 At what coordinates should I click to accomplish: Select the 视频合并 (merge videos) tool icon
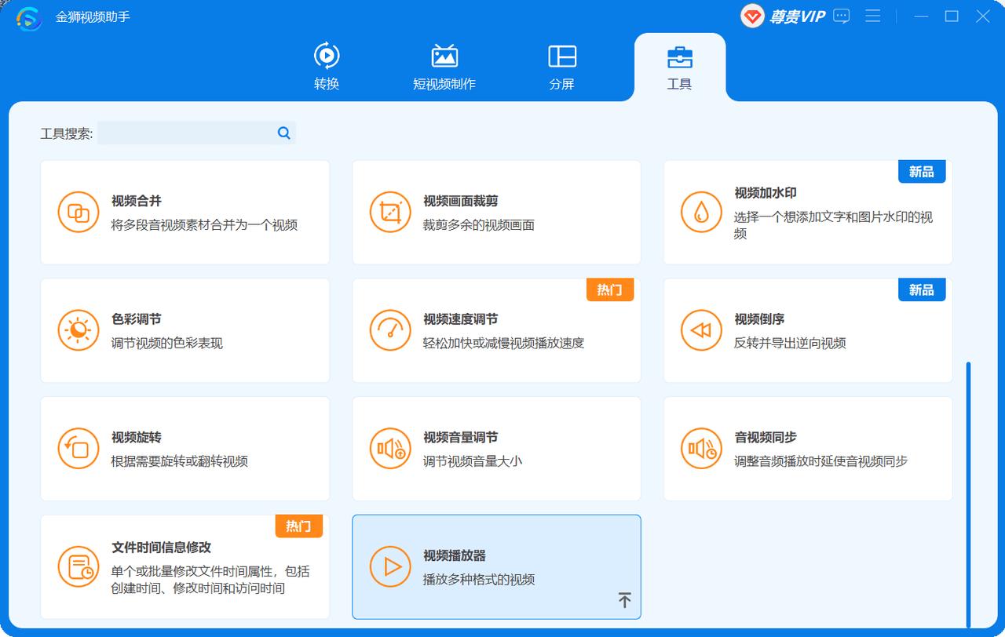(x=78, y=212)
